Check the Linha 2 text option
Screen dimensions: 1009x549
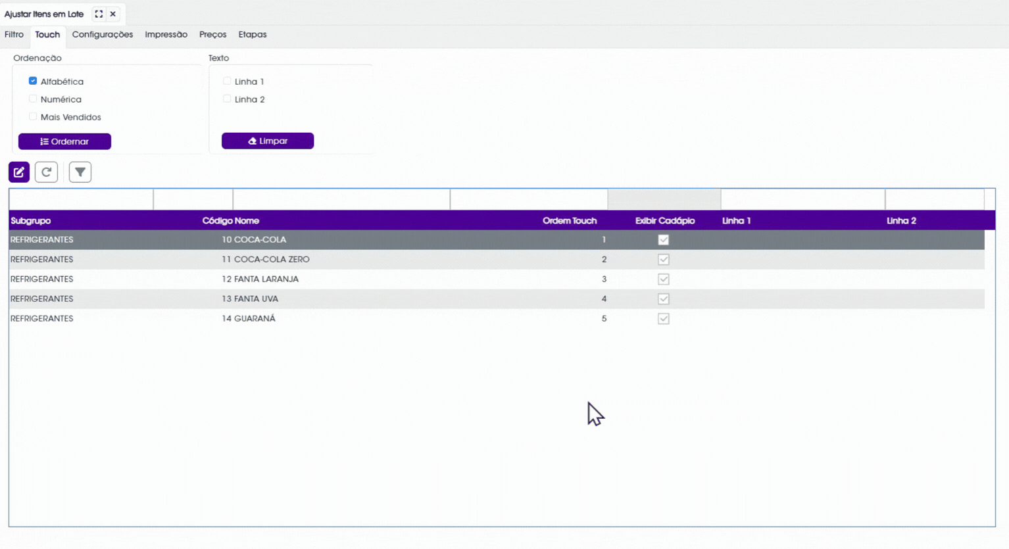[227, 99]
